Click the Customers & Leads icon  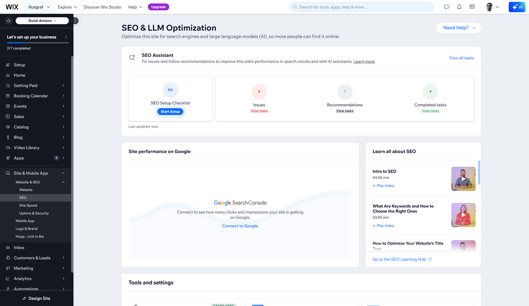coord(8,258)
